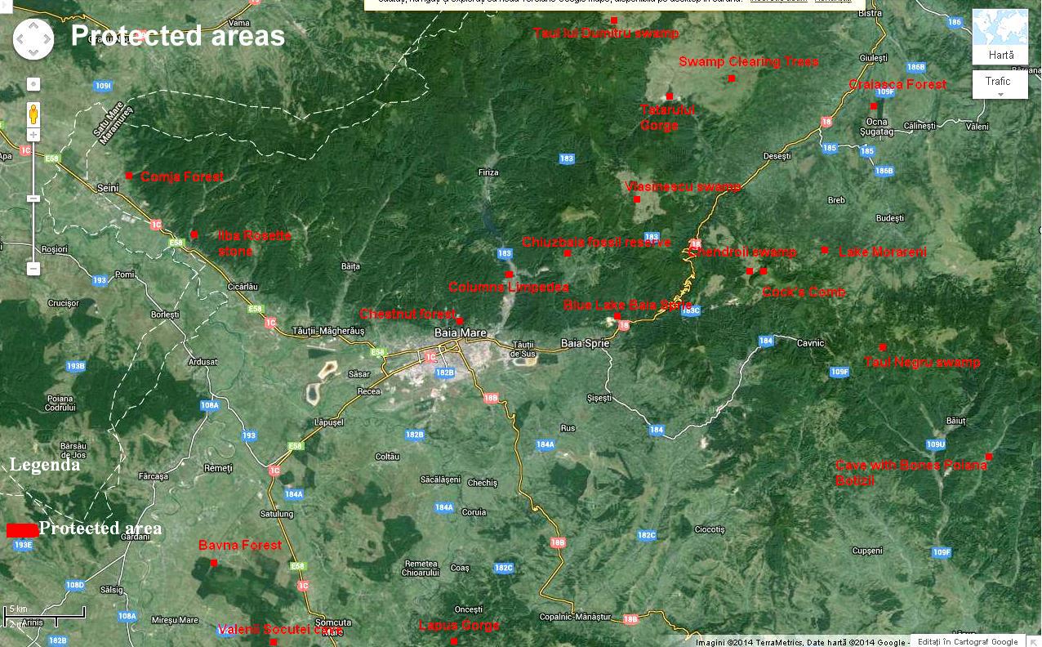Click the Budești village label
The image size is (1042, 647).
[890, 218]
